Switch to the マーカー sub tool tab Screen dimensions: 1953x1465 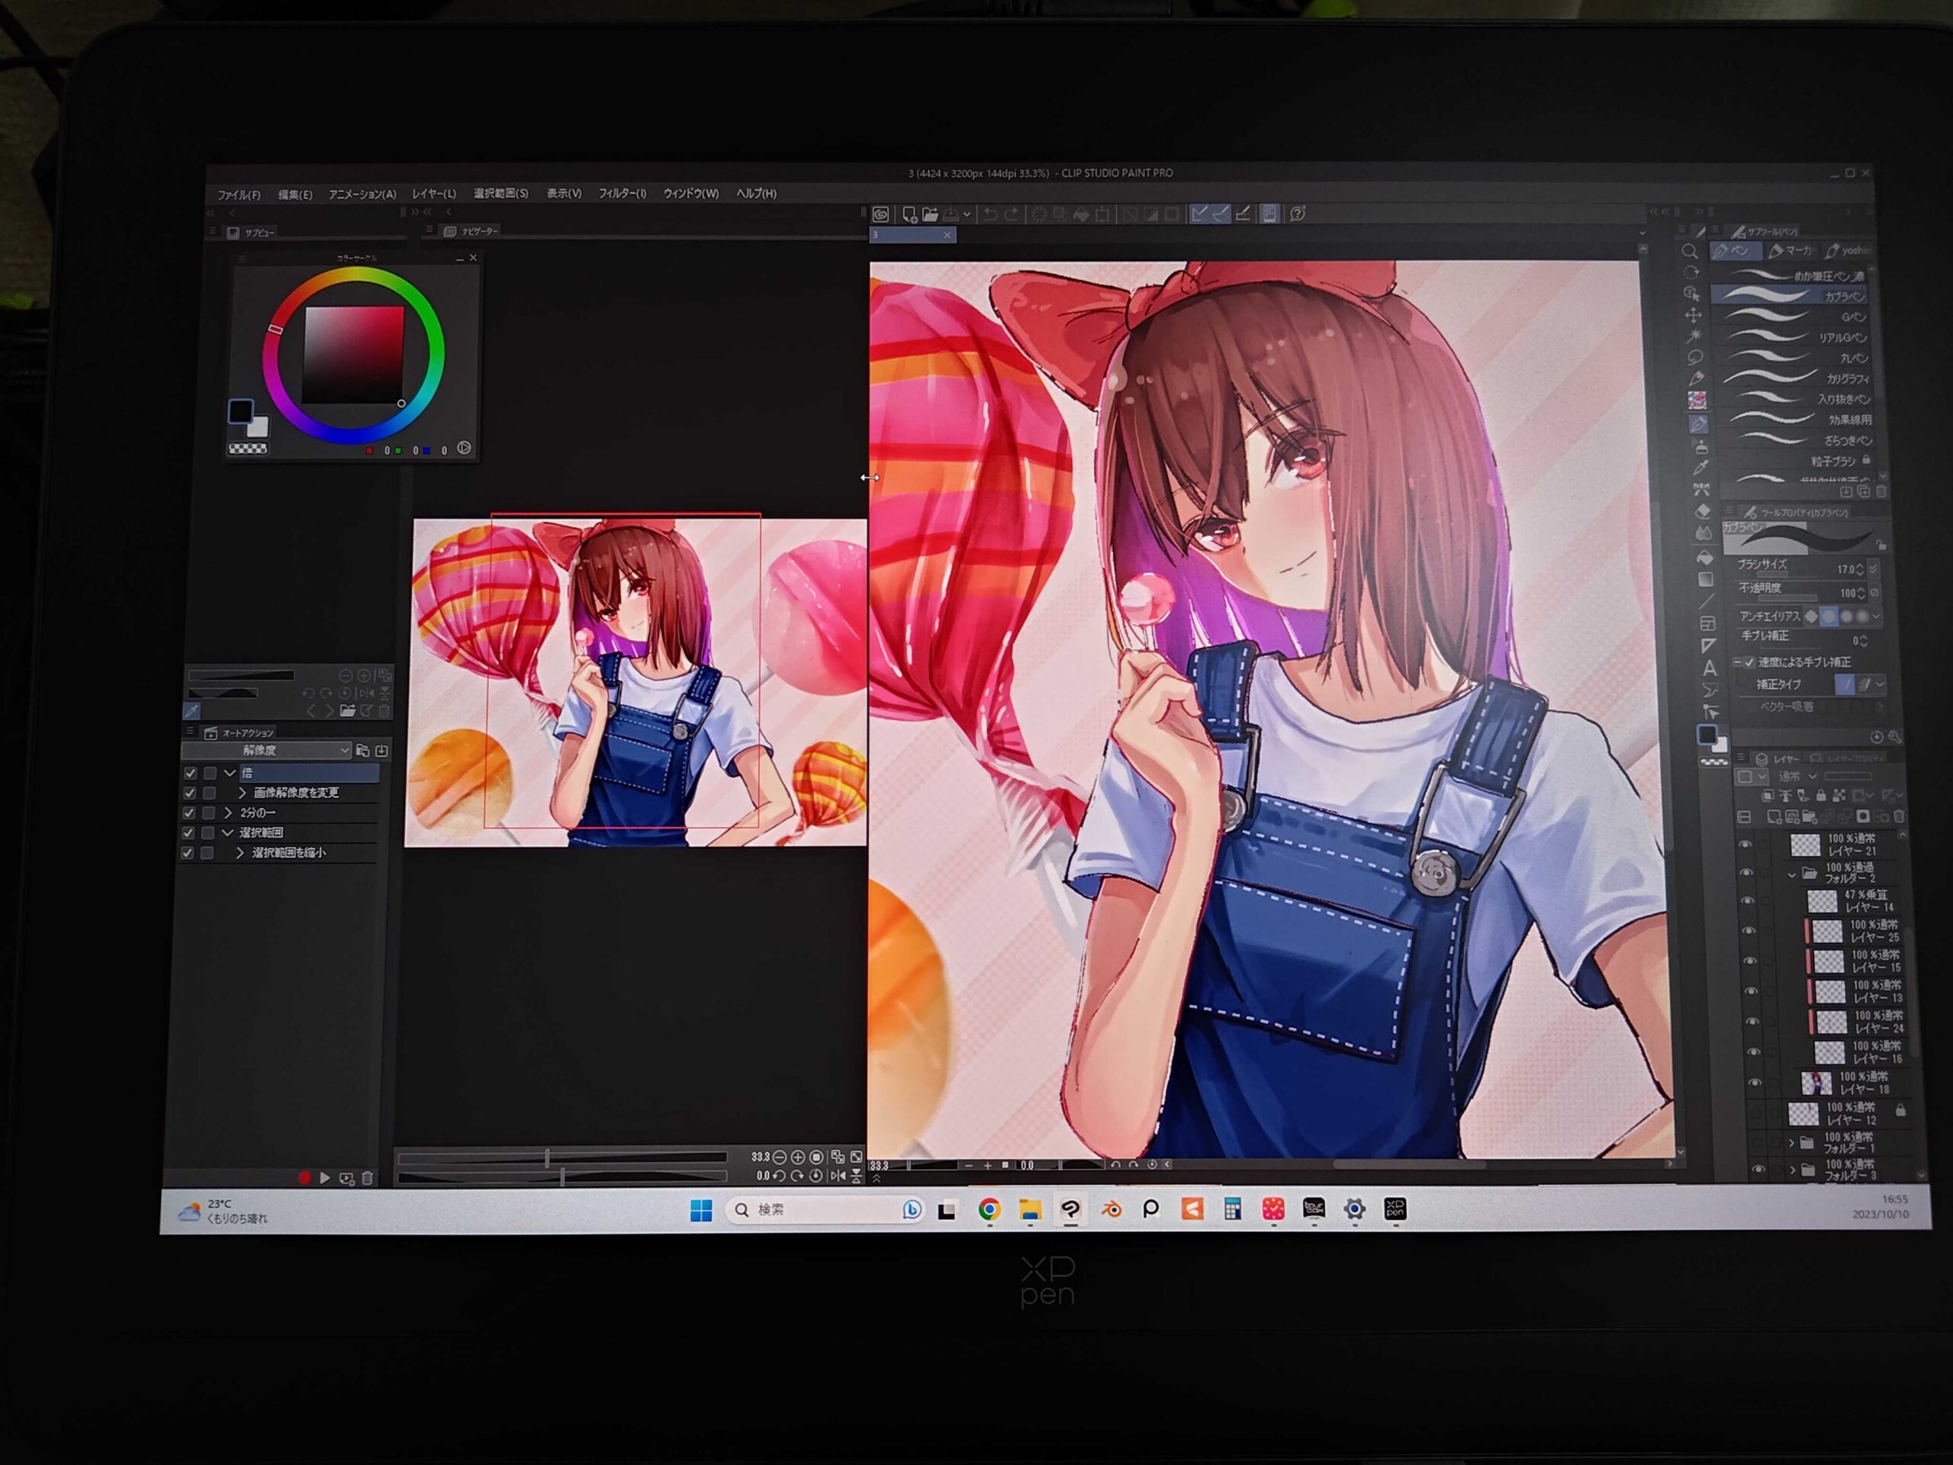point(1791,252)
